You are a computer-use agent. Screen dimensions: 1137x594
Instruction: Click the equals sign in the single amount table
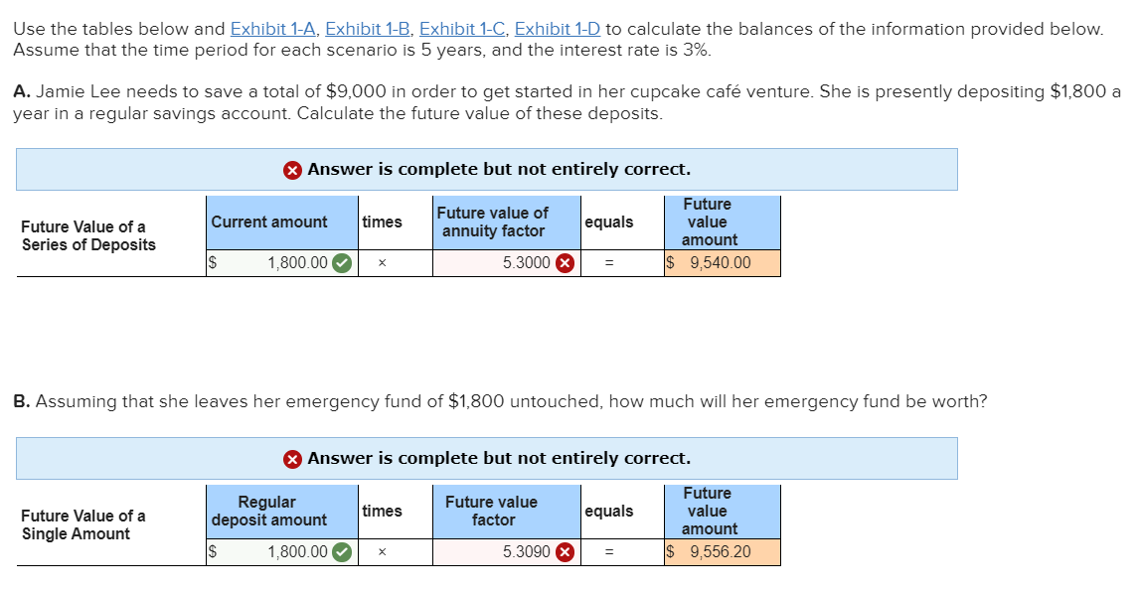point(611,551)
